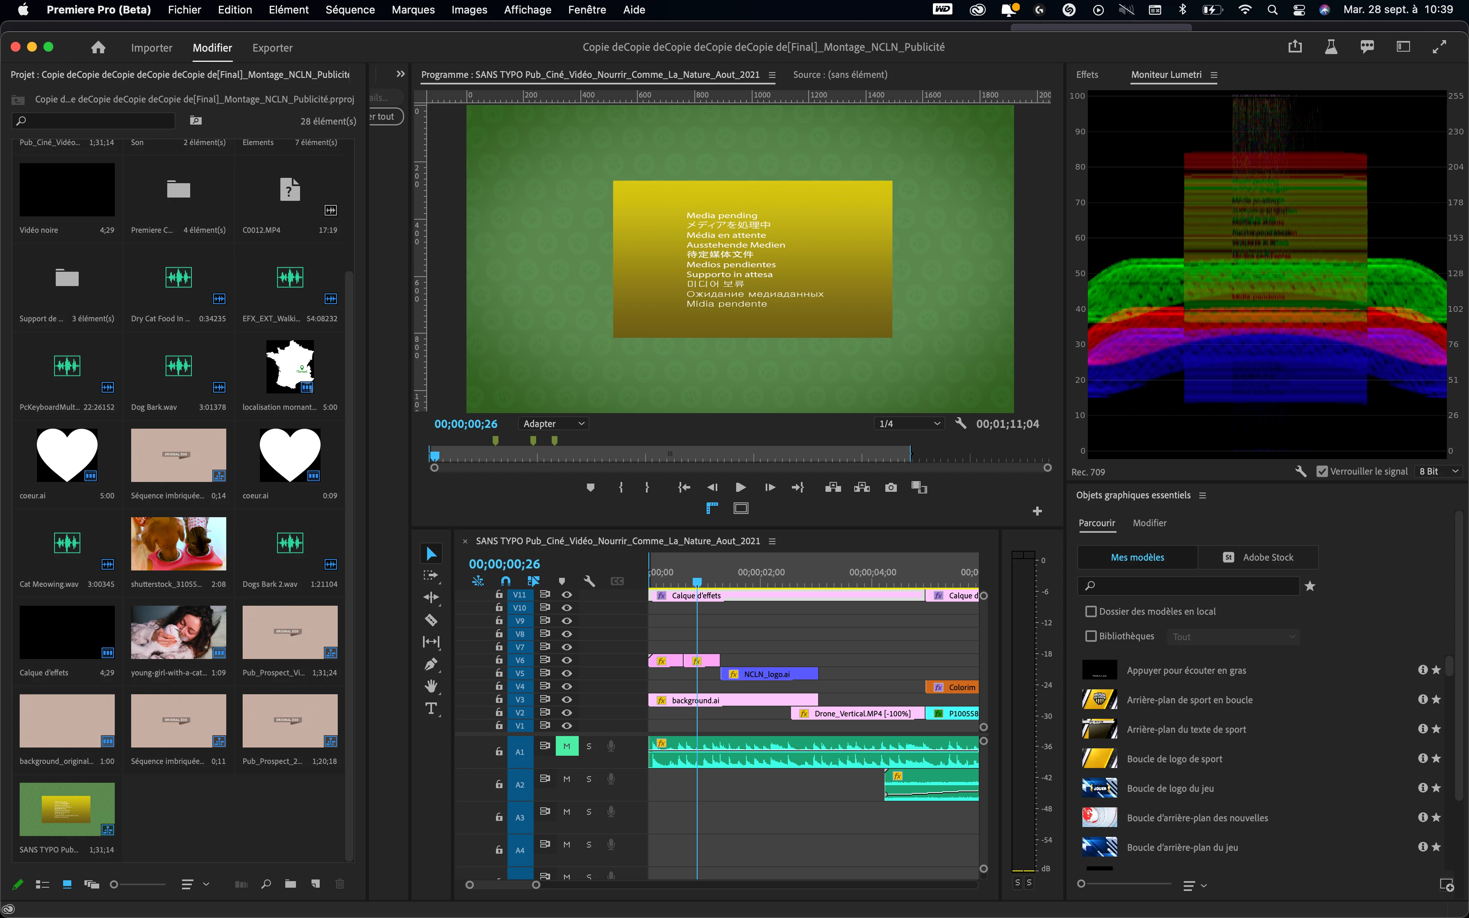Open the program monitor wrench settings
Screen dimensions: 1469x918
(x=960, y=423)
